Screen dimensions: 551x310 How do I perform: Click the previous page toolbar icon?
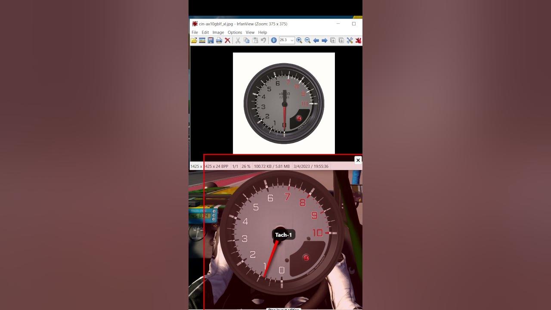pos(333,40)
